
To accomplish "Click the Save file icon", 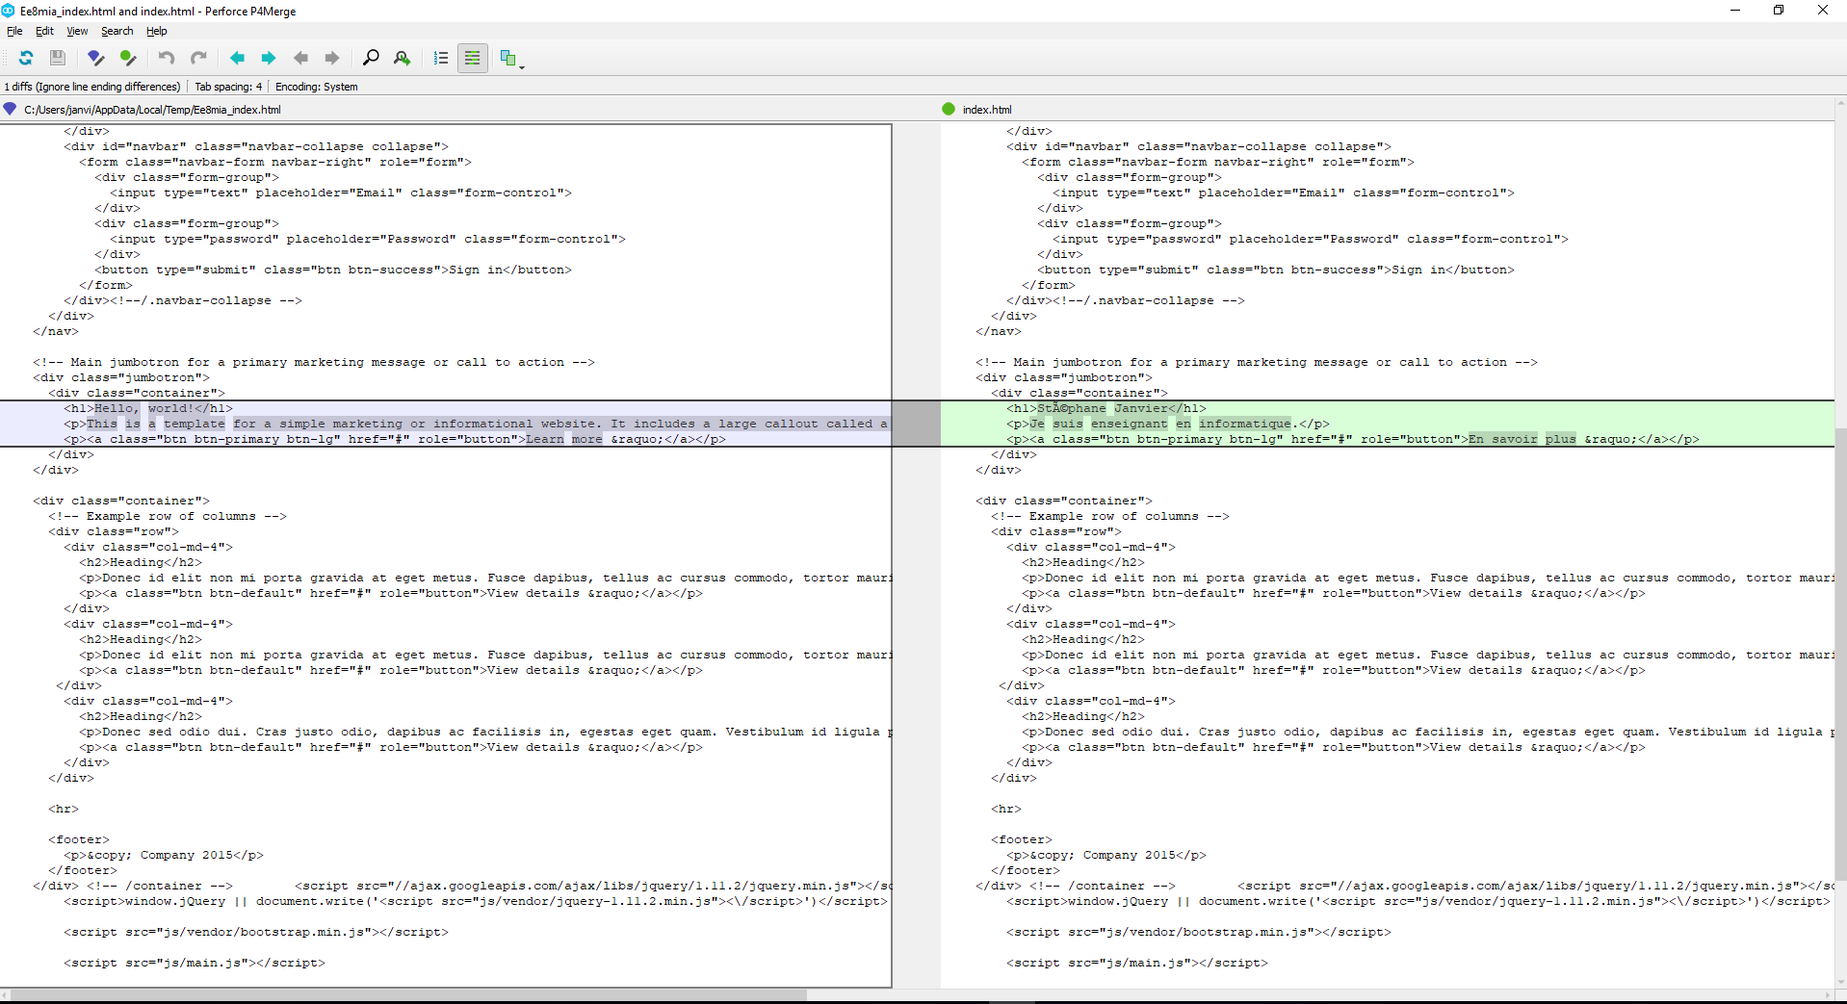I will click(x=58, y=58).
